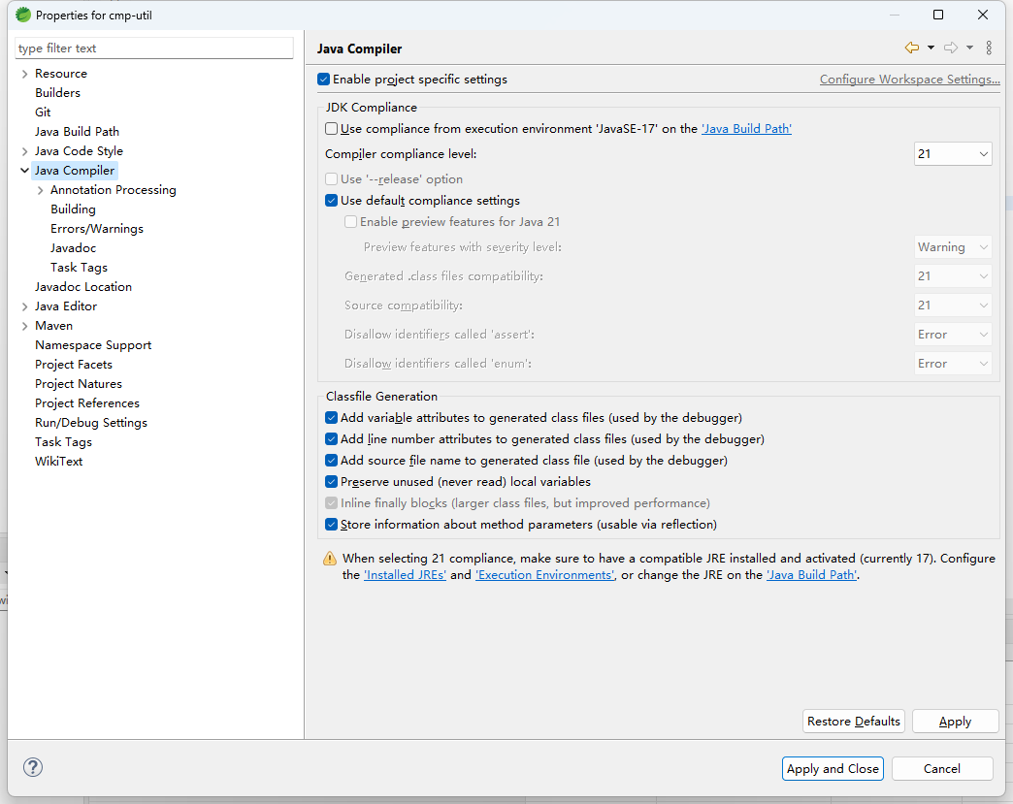
Task: Click the warning triangle icon
Action: pyautogui.click(x=330, y=559)
